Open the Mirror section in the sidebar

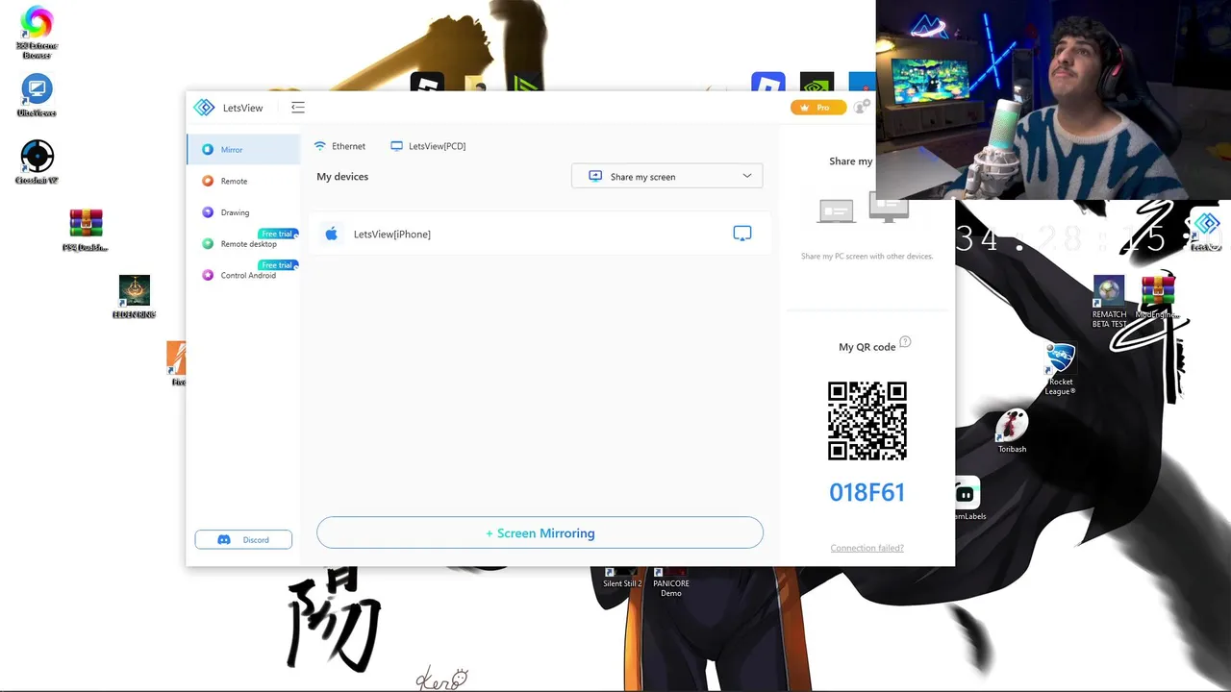point(243,150)
